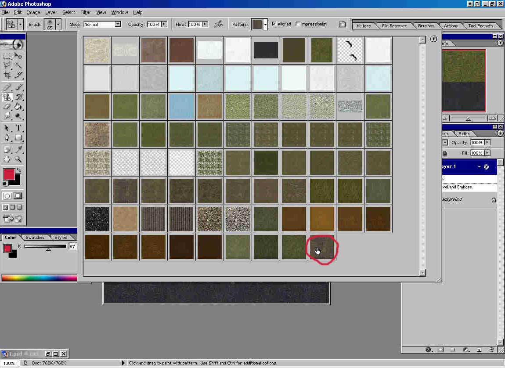Viewport: 505px width, 368px height.
Task: Choose the Paint Bucket tool
Action: tap(18, 106)
